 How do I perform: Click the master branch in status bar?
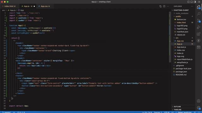click(x=6, y=112)
